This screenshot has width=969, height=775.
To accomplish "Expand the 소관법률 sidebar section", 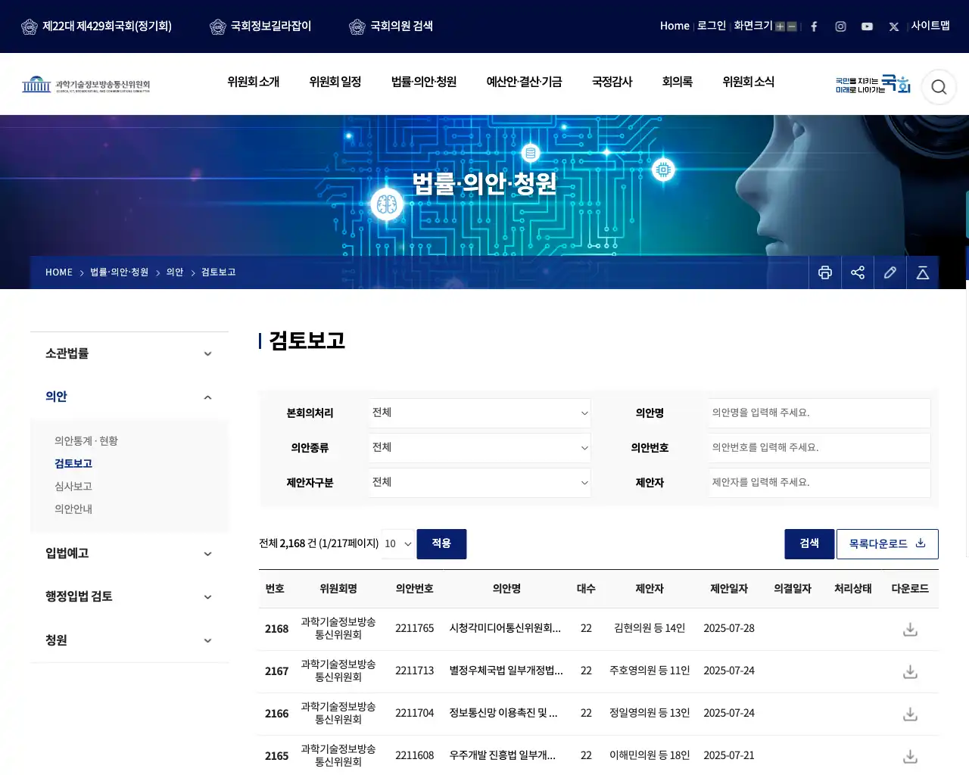I will (129, 353).
